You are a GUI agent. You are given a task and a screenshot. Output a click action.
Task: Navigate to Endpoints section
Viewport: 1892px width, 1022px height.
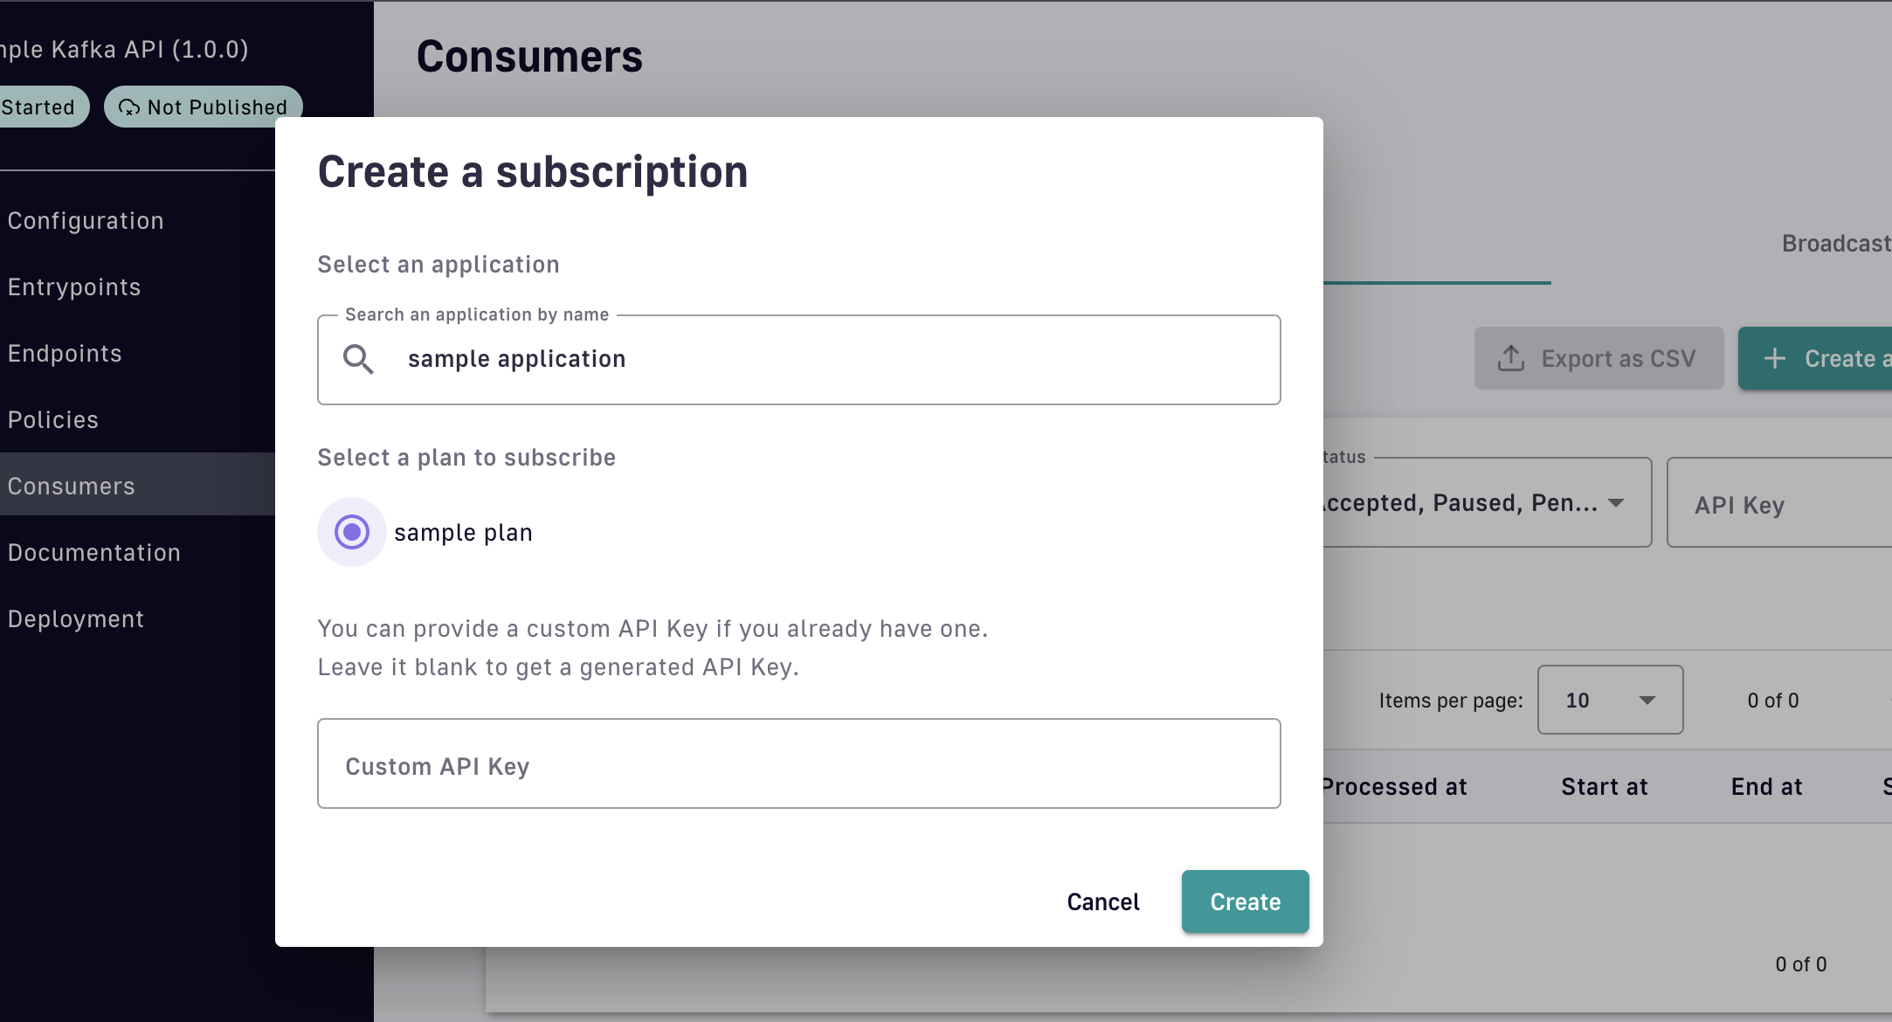65,354
